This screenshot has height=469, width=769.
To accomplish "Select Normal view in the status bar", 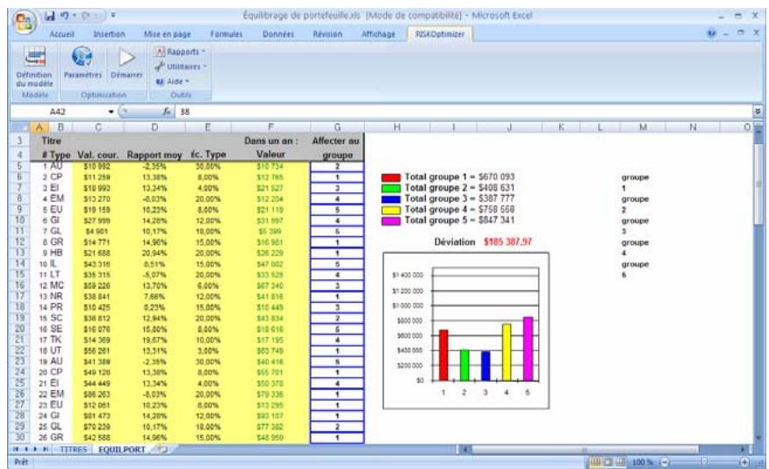I will [595, 462].
